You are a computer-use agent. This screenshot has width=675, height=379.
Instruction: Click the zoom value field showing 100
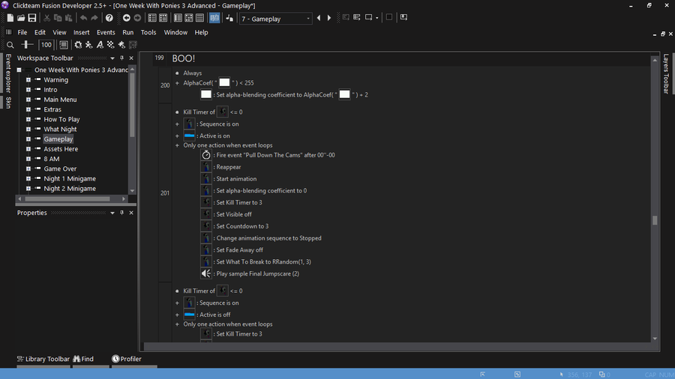(46, 45)
